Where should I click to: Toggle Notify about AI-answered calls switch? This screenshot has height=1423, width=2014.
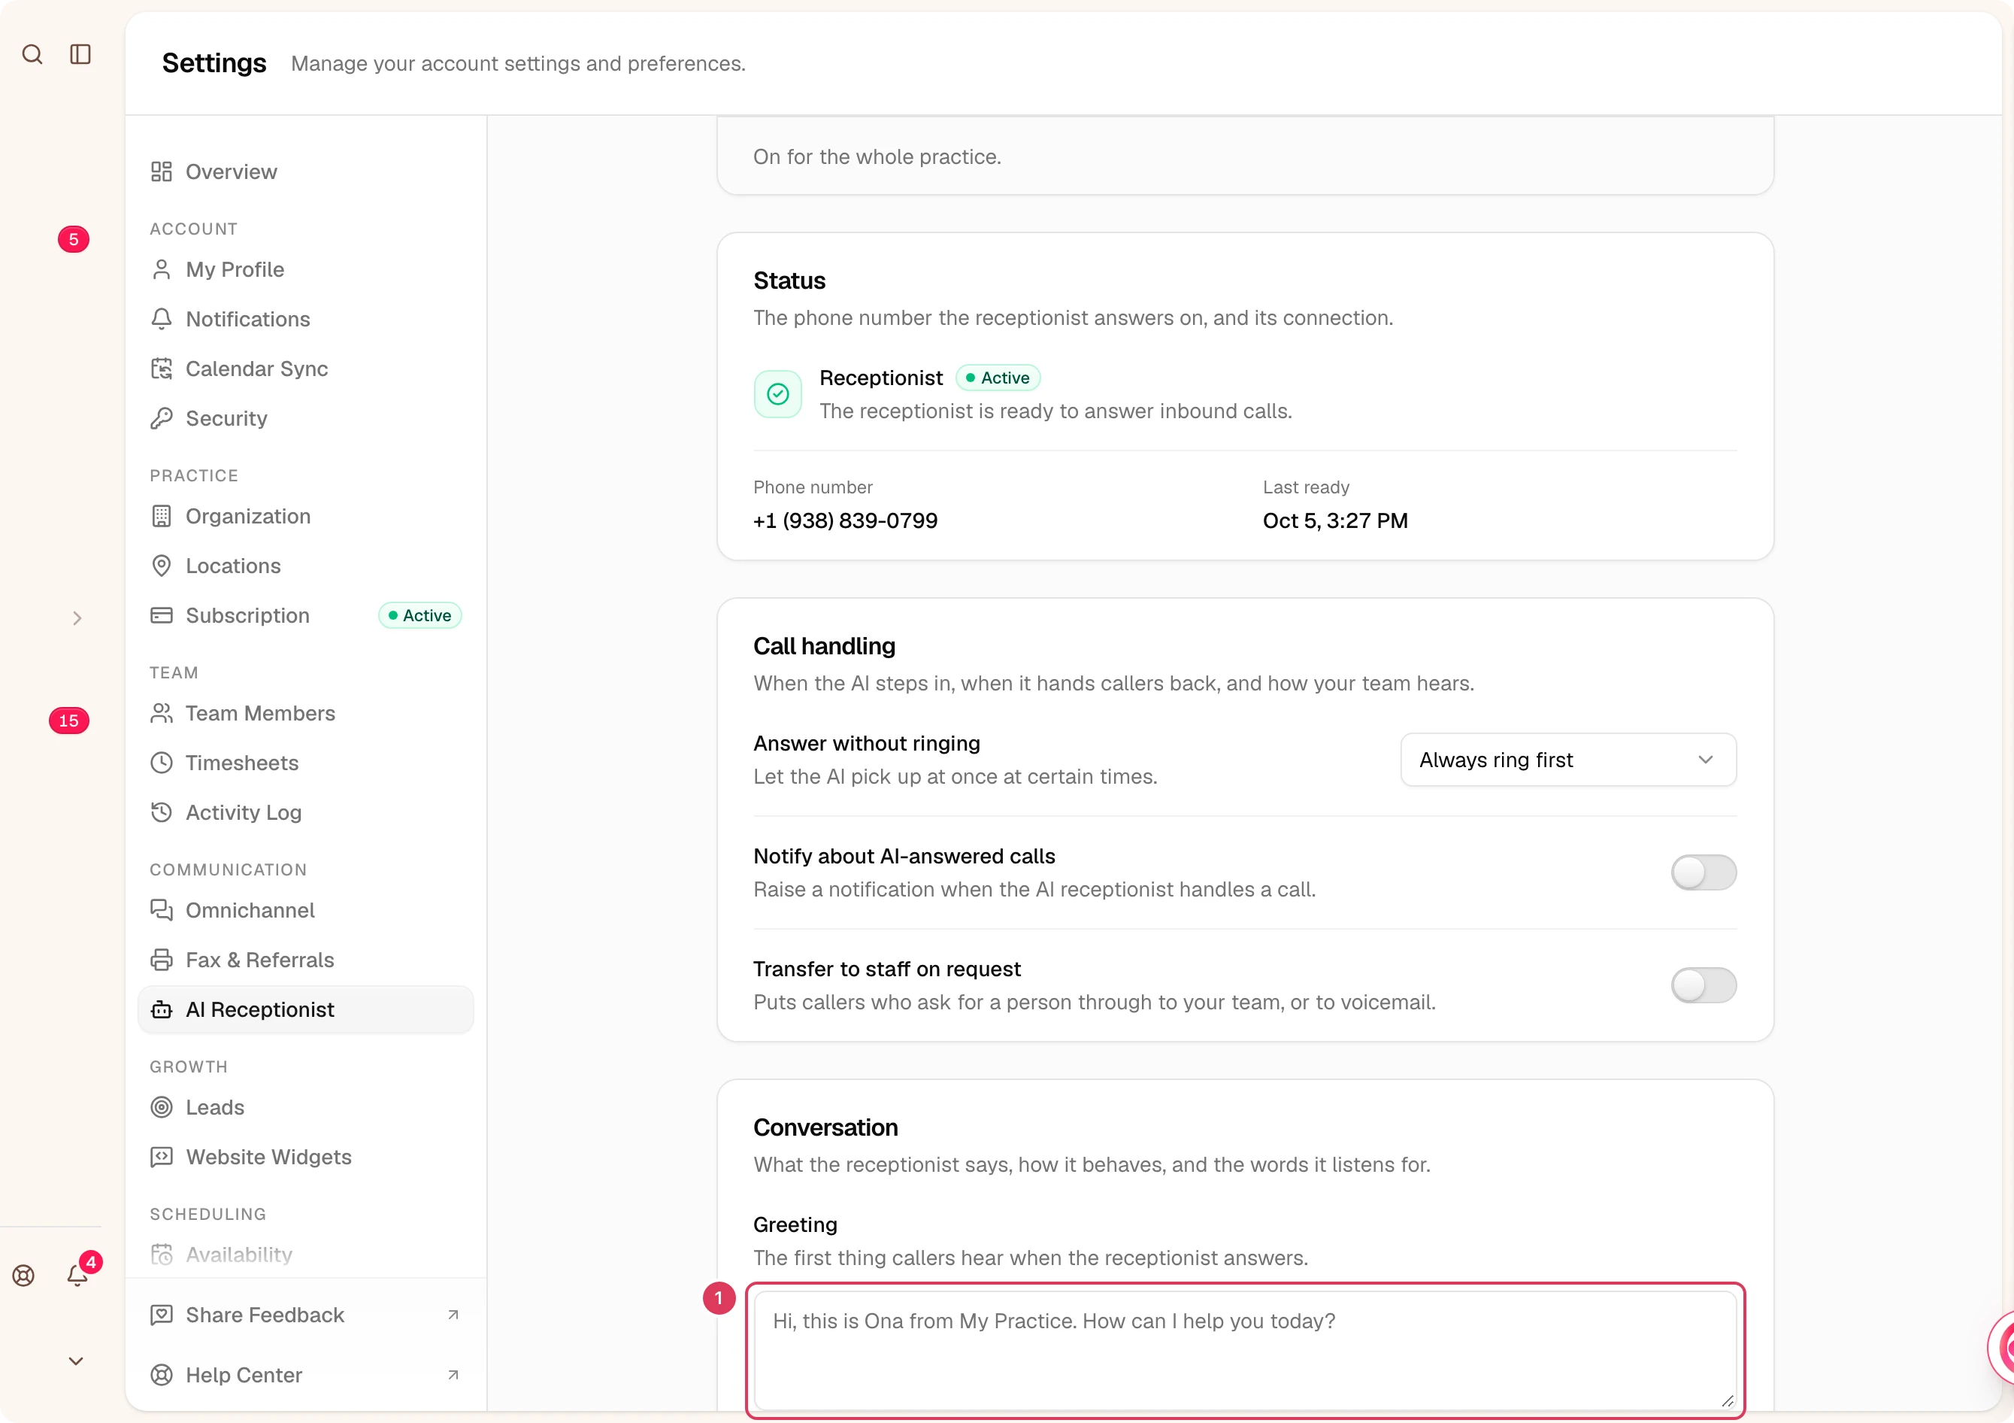coord(1704,872)
